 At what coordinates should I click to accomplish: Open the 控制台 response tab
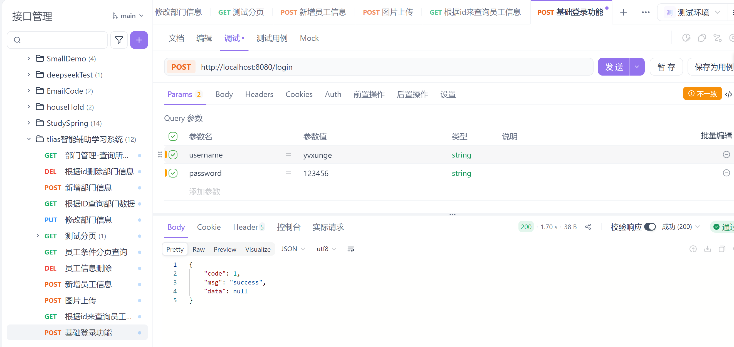click(x=288, y=227)
